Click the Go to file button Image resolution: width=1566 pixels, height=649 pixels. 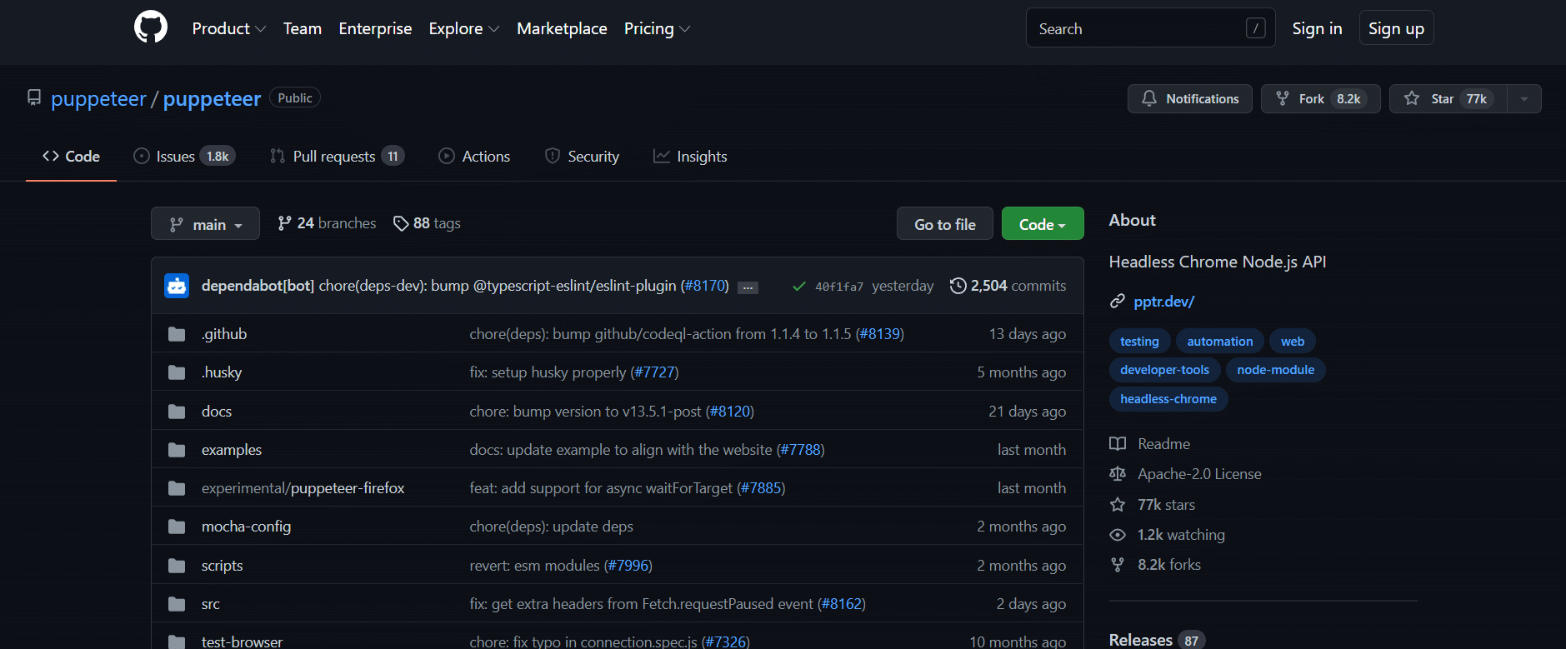[945, 223]
